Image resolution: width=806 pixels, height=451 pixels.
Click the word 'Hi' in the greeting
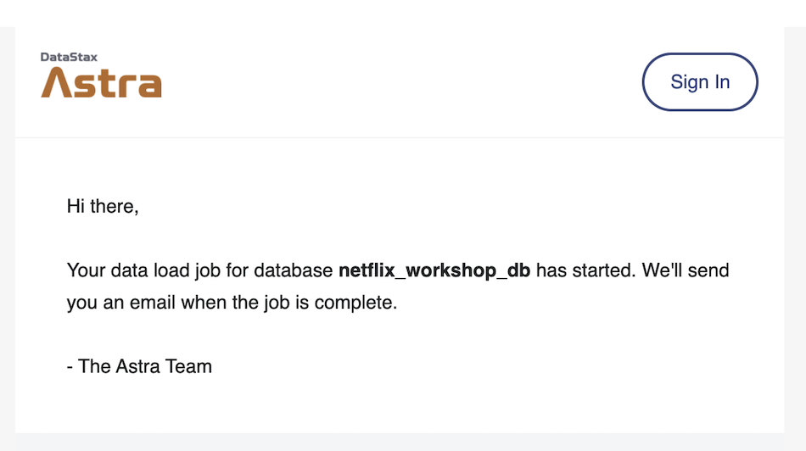point(76,207)
